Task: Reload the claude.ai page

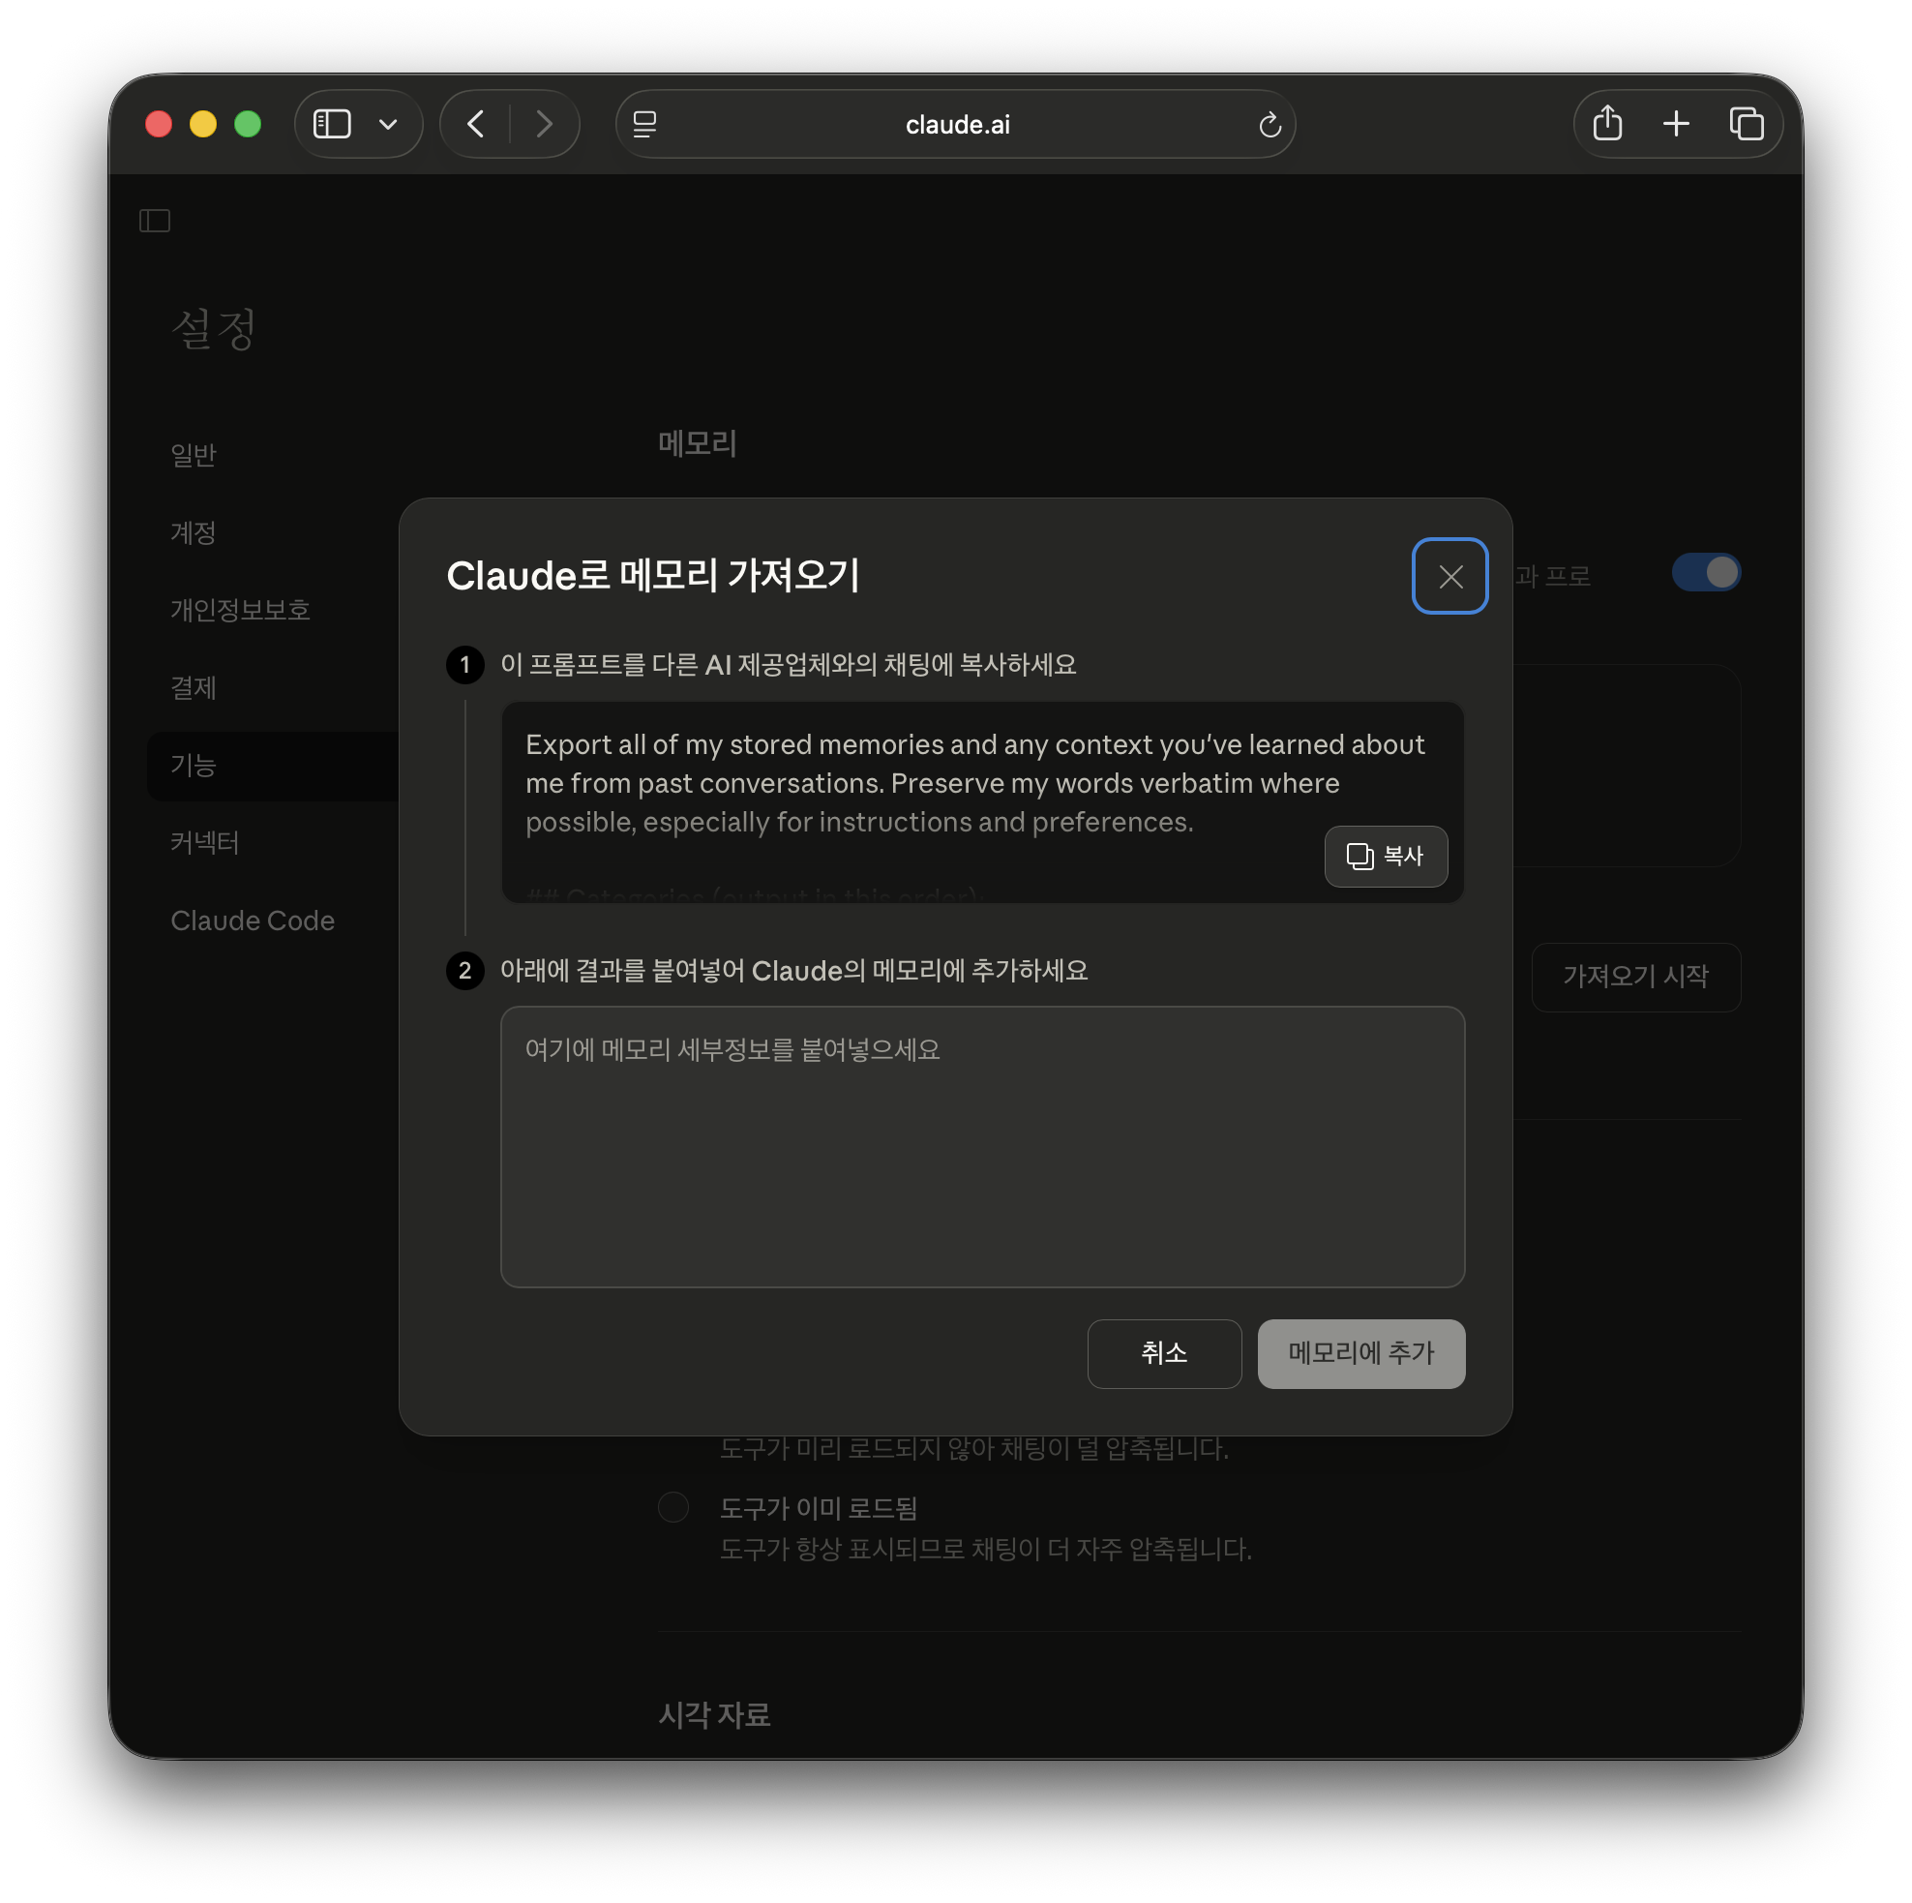Action: [x=1269, y=125]
